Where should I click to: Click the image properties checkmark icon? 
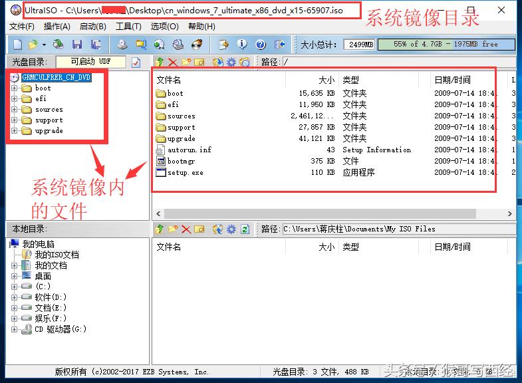pyautogui.click(x=136, y=63)
